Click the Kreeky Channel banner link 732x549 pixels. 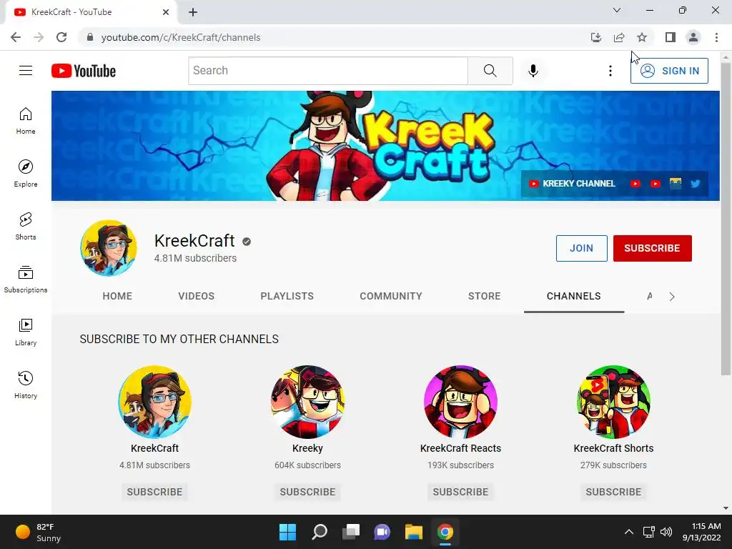coord(572,184)
